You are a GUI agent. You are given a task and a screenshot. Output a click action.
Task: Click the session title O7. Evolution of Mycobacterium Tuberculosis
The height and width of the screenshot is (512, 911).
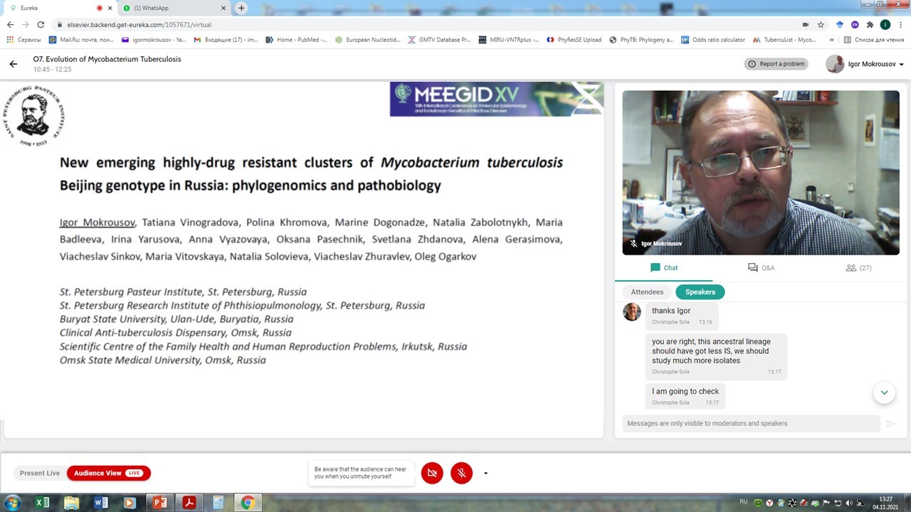click(107, 59)
